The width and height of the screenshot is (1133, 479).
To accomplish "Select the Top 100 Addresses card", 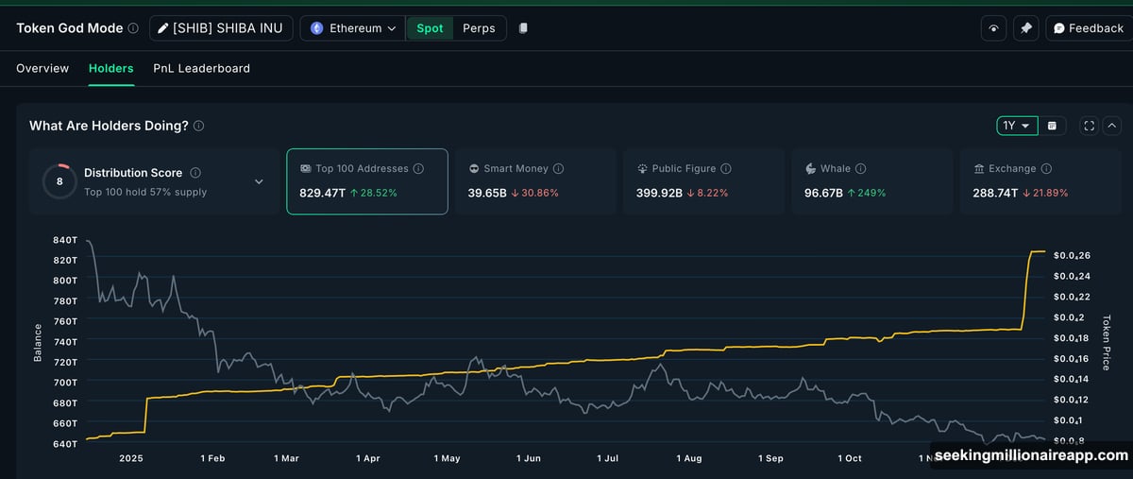I will point(367,181).
